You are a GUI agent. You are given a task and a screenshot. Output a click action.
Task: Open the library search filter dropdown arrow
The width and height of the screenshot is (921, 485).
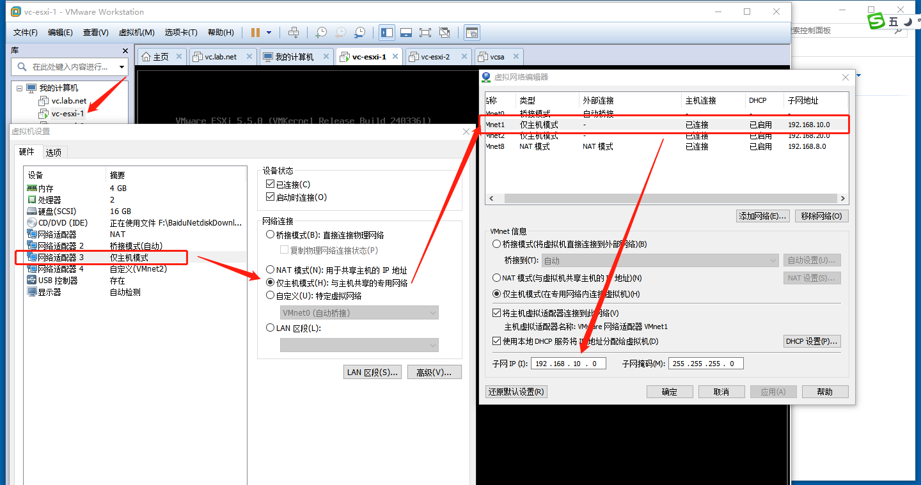(122, 66)
